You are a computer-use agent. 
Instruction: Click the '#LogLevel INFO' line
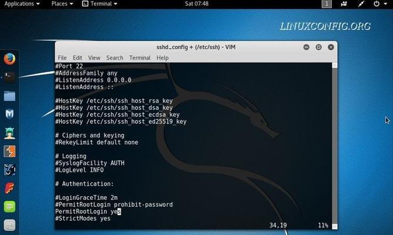(79, 170)
